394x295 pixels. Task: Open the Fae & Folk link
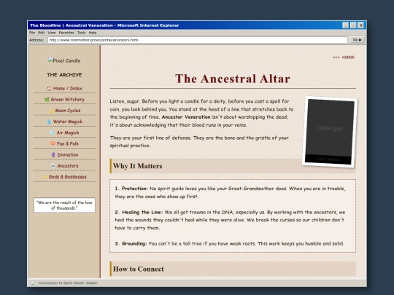[x=68, y=143]
